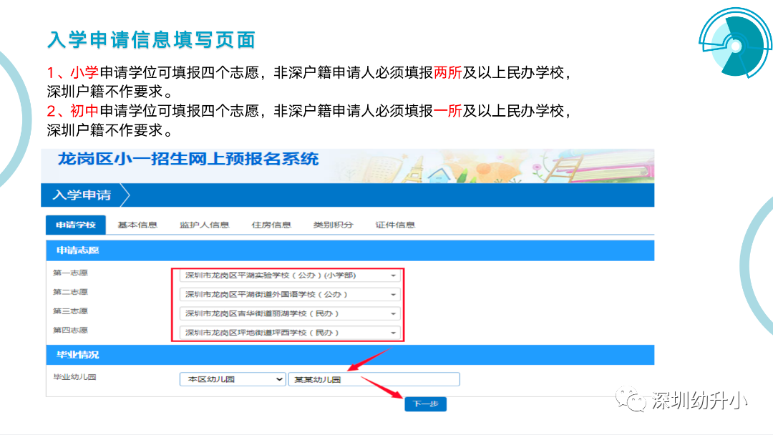Go to the 住房信息 tab
The image size is (773, 435).
pos(271,225)
